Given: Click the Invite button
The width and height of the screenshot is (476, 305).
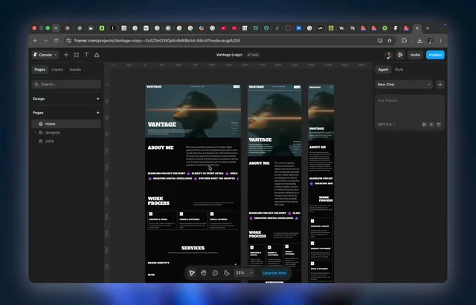Looking at the screenshot, I should point(415,55).
